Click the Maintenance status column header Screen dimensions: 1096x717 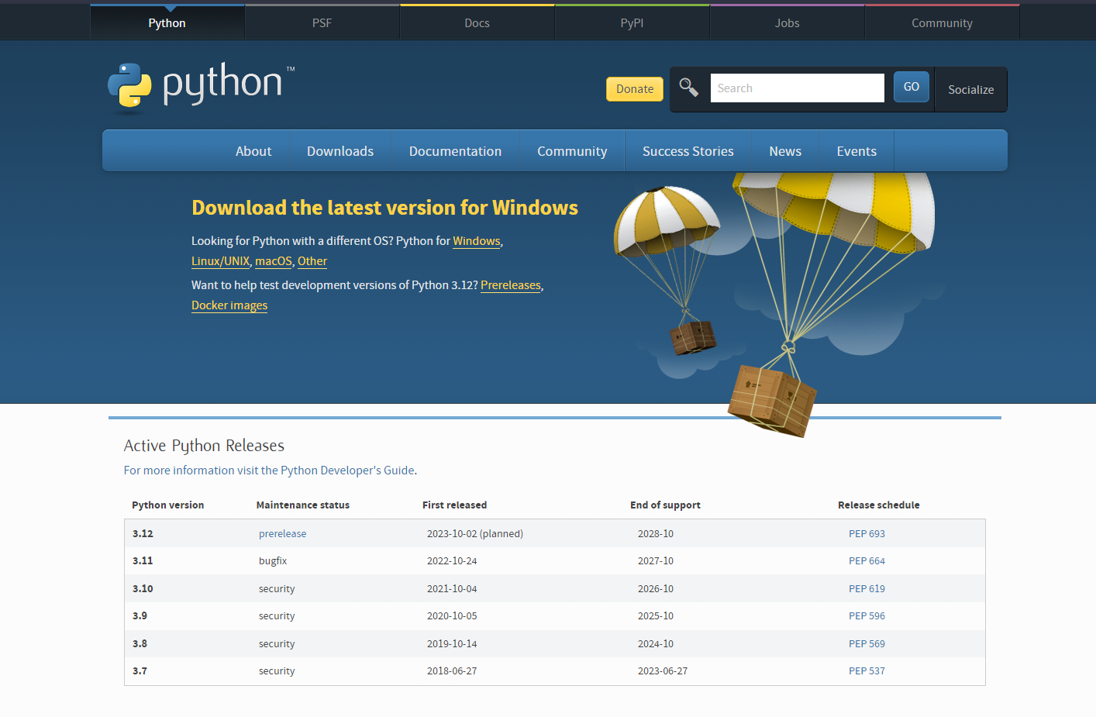(x=303, y=505)
